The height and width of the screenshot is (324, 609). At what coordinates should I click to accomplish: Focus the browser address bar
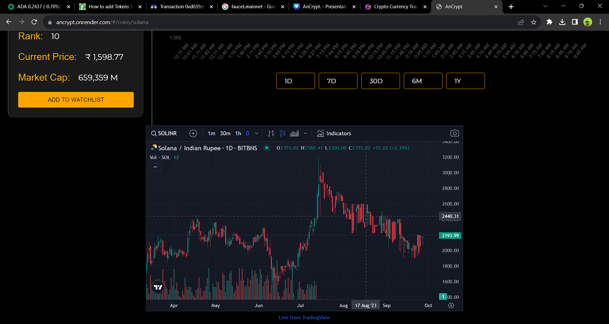[279, 22]
